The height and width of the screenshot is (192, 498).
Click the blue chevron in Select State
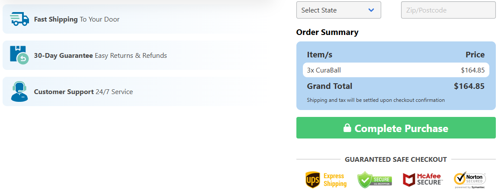pos(371,10)
